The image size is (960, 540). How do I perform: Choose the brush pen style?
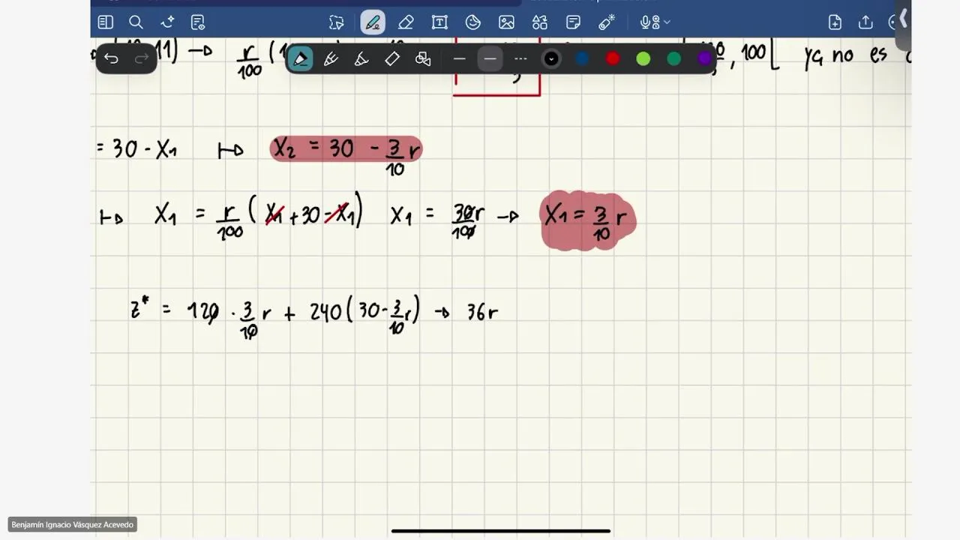(361, 58)
